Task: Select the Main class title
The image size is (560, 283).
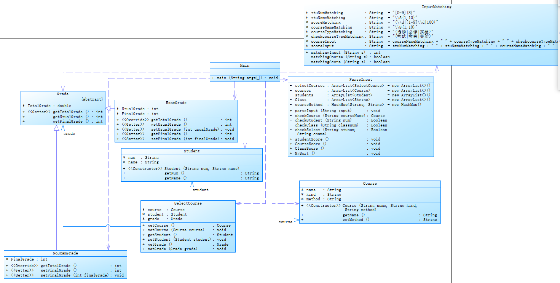Action: tap(245, 66)
